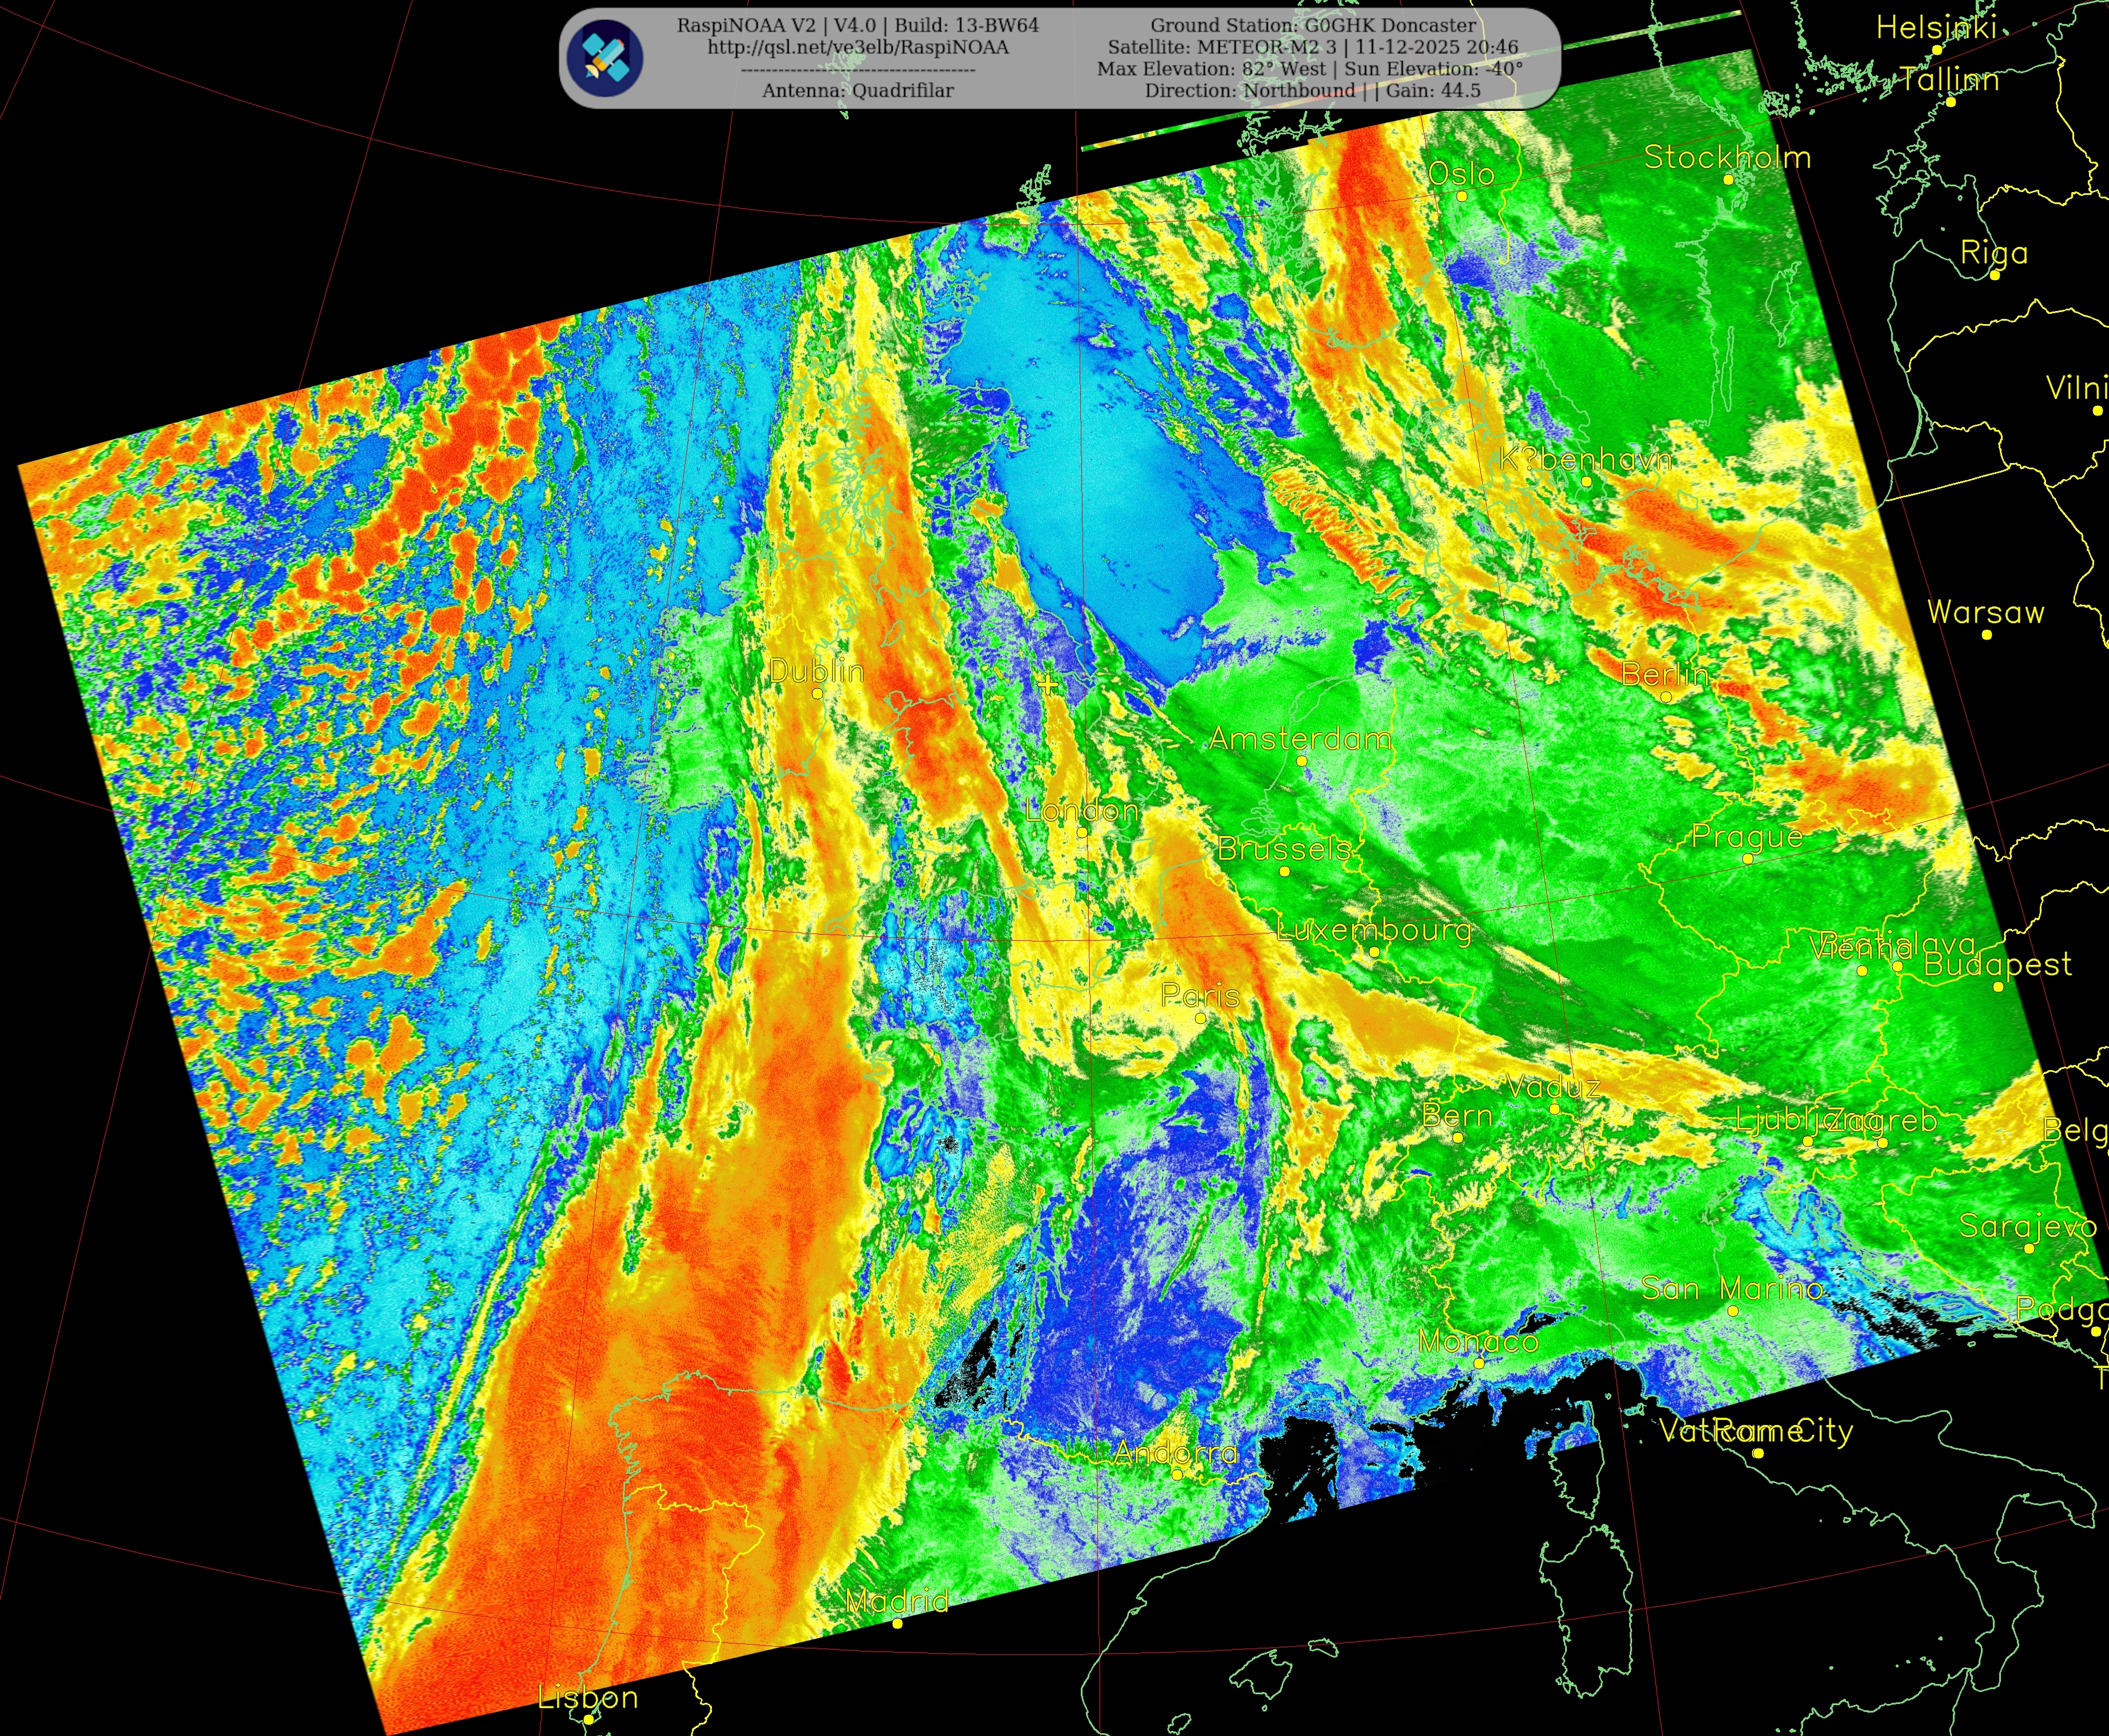Click the Paris city marker dot
2109x1736 pixels.
pos(1200,1018)
